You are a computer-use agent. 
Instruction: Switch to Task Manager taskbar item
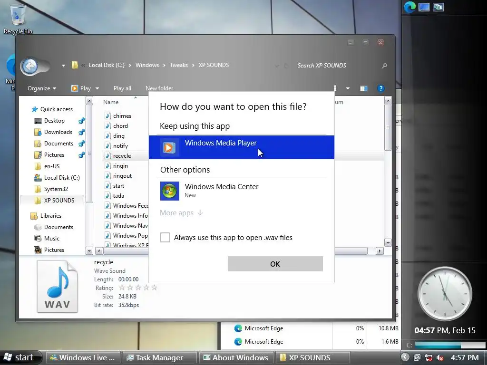(x=160, y=358)
